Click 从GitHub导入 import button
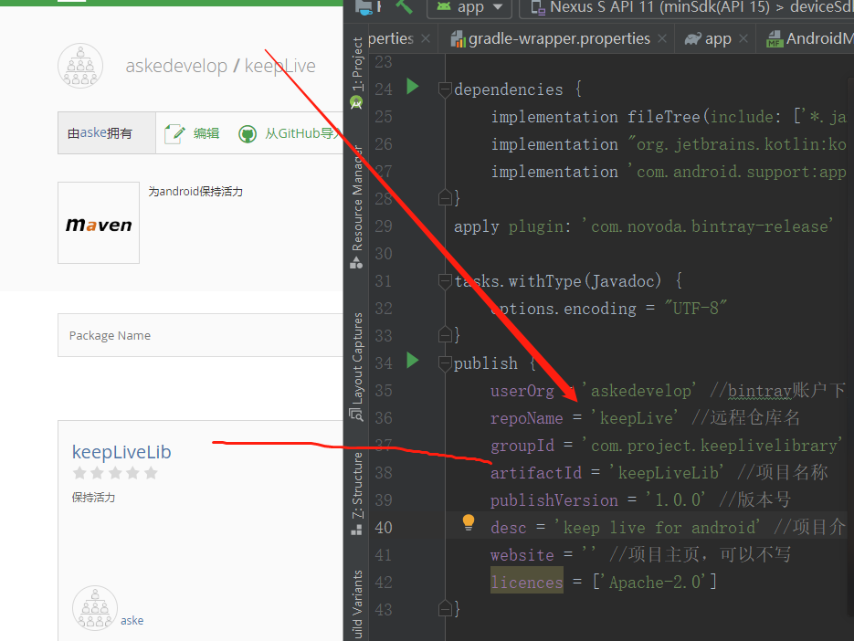This screenshot has width=854, height=641. pyautogui.click(x=302, y=133)
